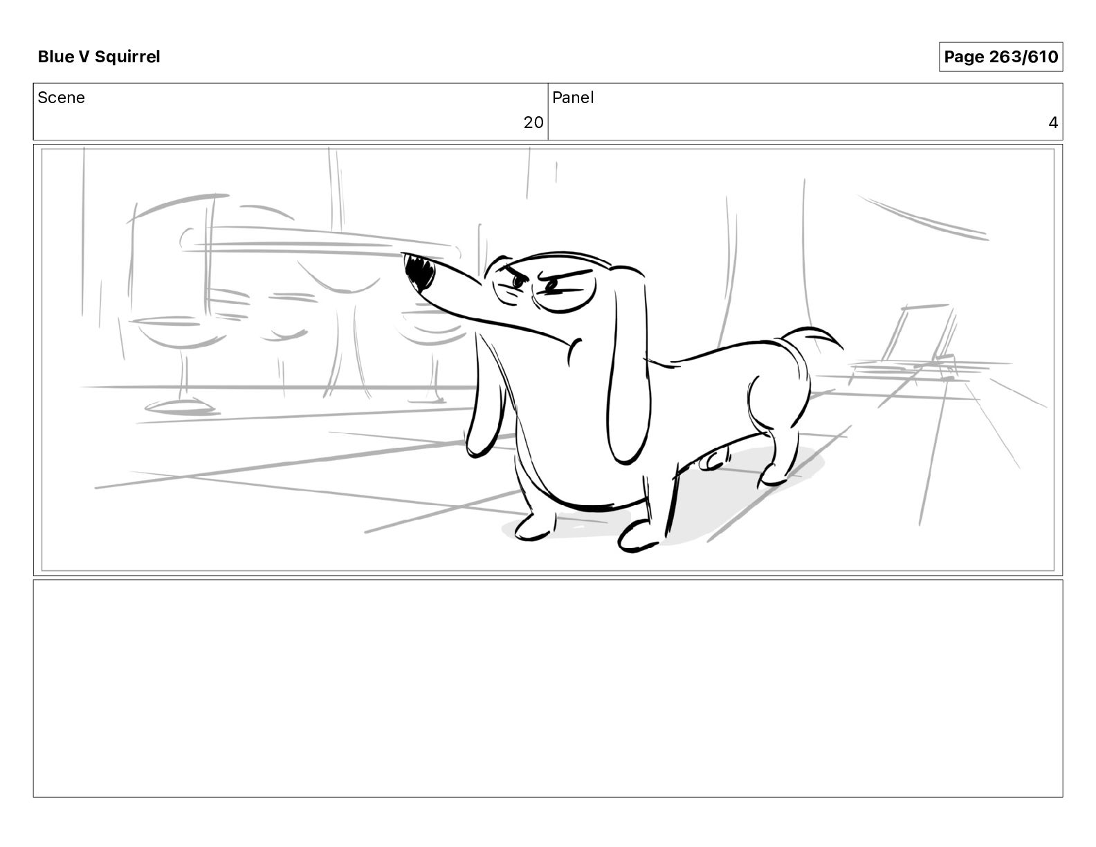Click the dog storyboard drawing panel
The width and height of the screenshot is (1096, 847).
548,360
